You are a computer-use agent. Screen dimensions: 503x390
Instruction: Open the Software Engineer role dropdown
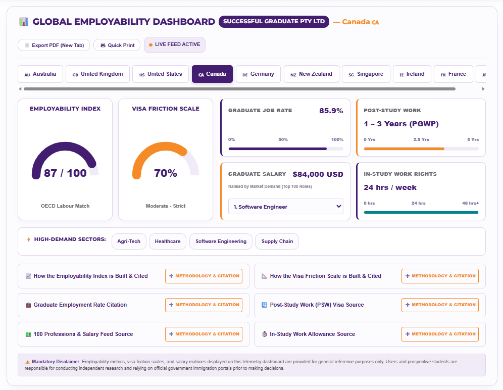[x=286, y=207]
